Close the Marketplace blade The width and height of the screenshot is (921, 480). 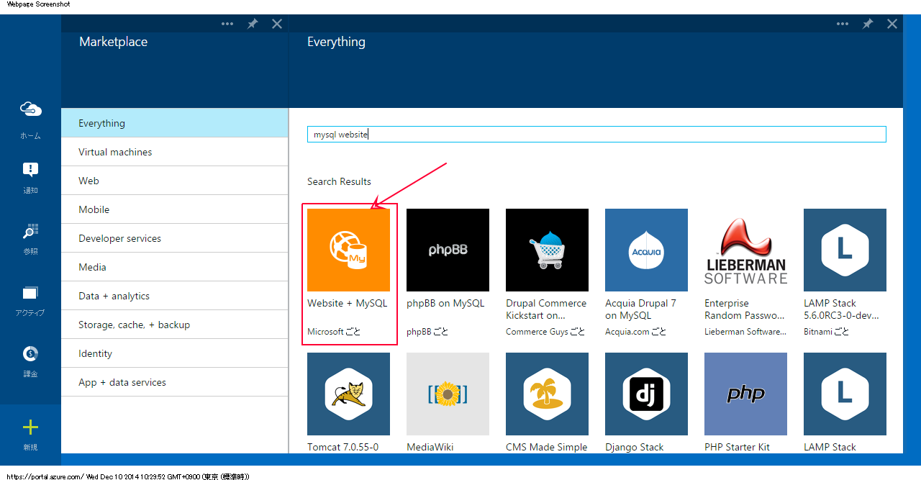click(277, 24)
